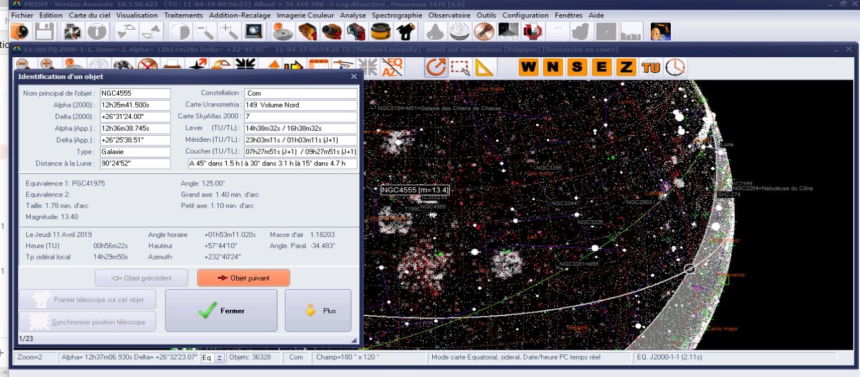Screen dimensions: 860x377
Task: Toggle the rectangular selection tool
Action: pos(460,67)
